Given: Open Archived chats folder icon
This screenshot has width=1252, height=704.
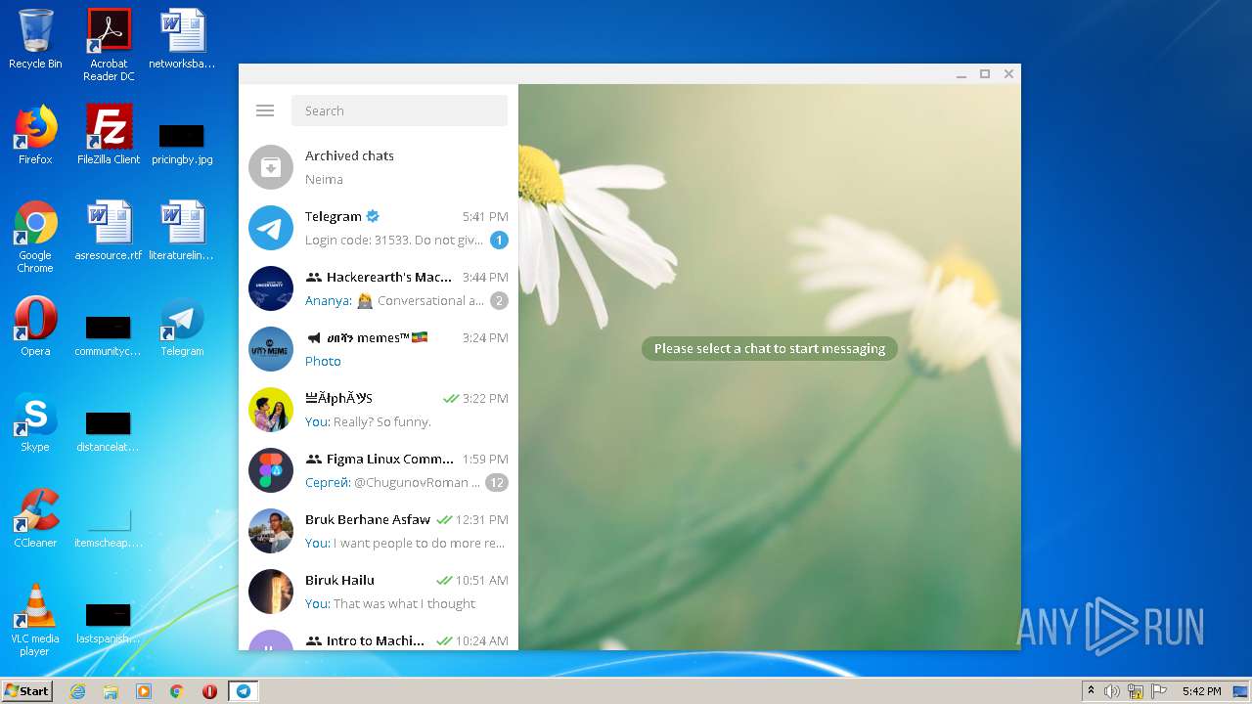Looking at the screenshot, I should click(271, 167).
